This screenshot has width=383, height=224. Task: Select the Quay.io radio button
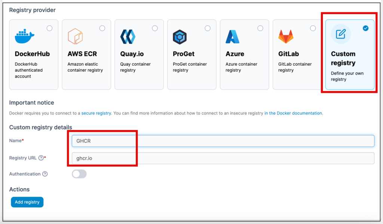point(155,28)
